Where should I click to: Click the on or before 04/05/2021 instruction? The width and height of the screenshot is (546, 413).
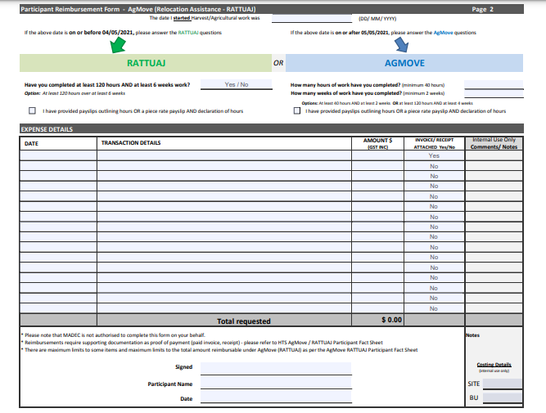(x=123, y=33)
